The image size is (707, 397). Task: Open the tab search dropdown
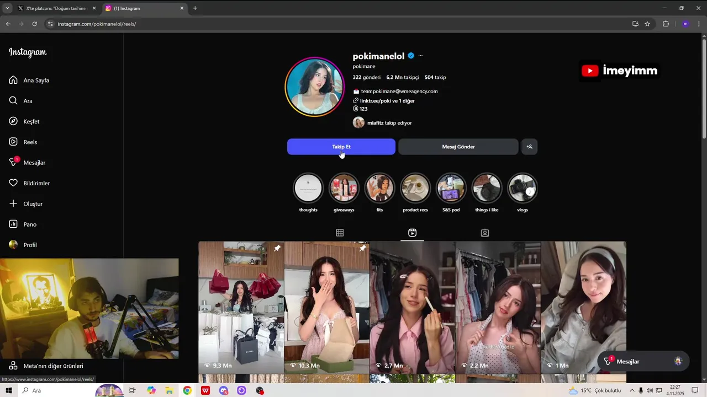click(x=7, y=8)
